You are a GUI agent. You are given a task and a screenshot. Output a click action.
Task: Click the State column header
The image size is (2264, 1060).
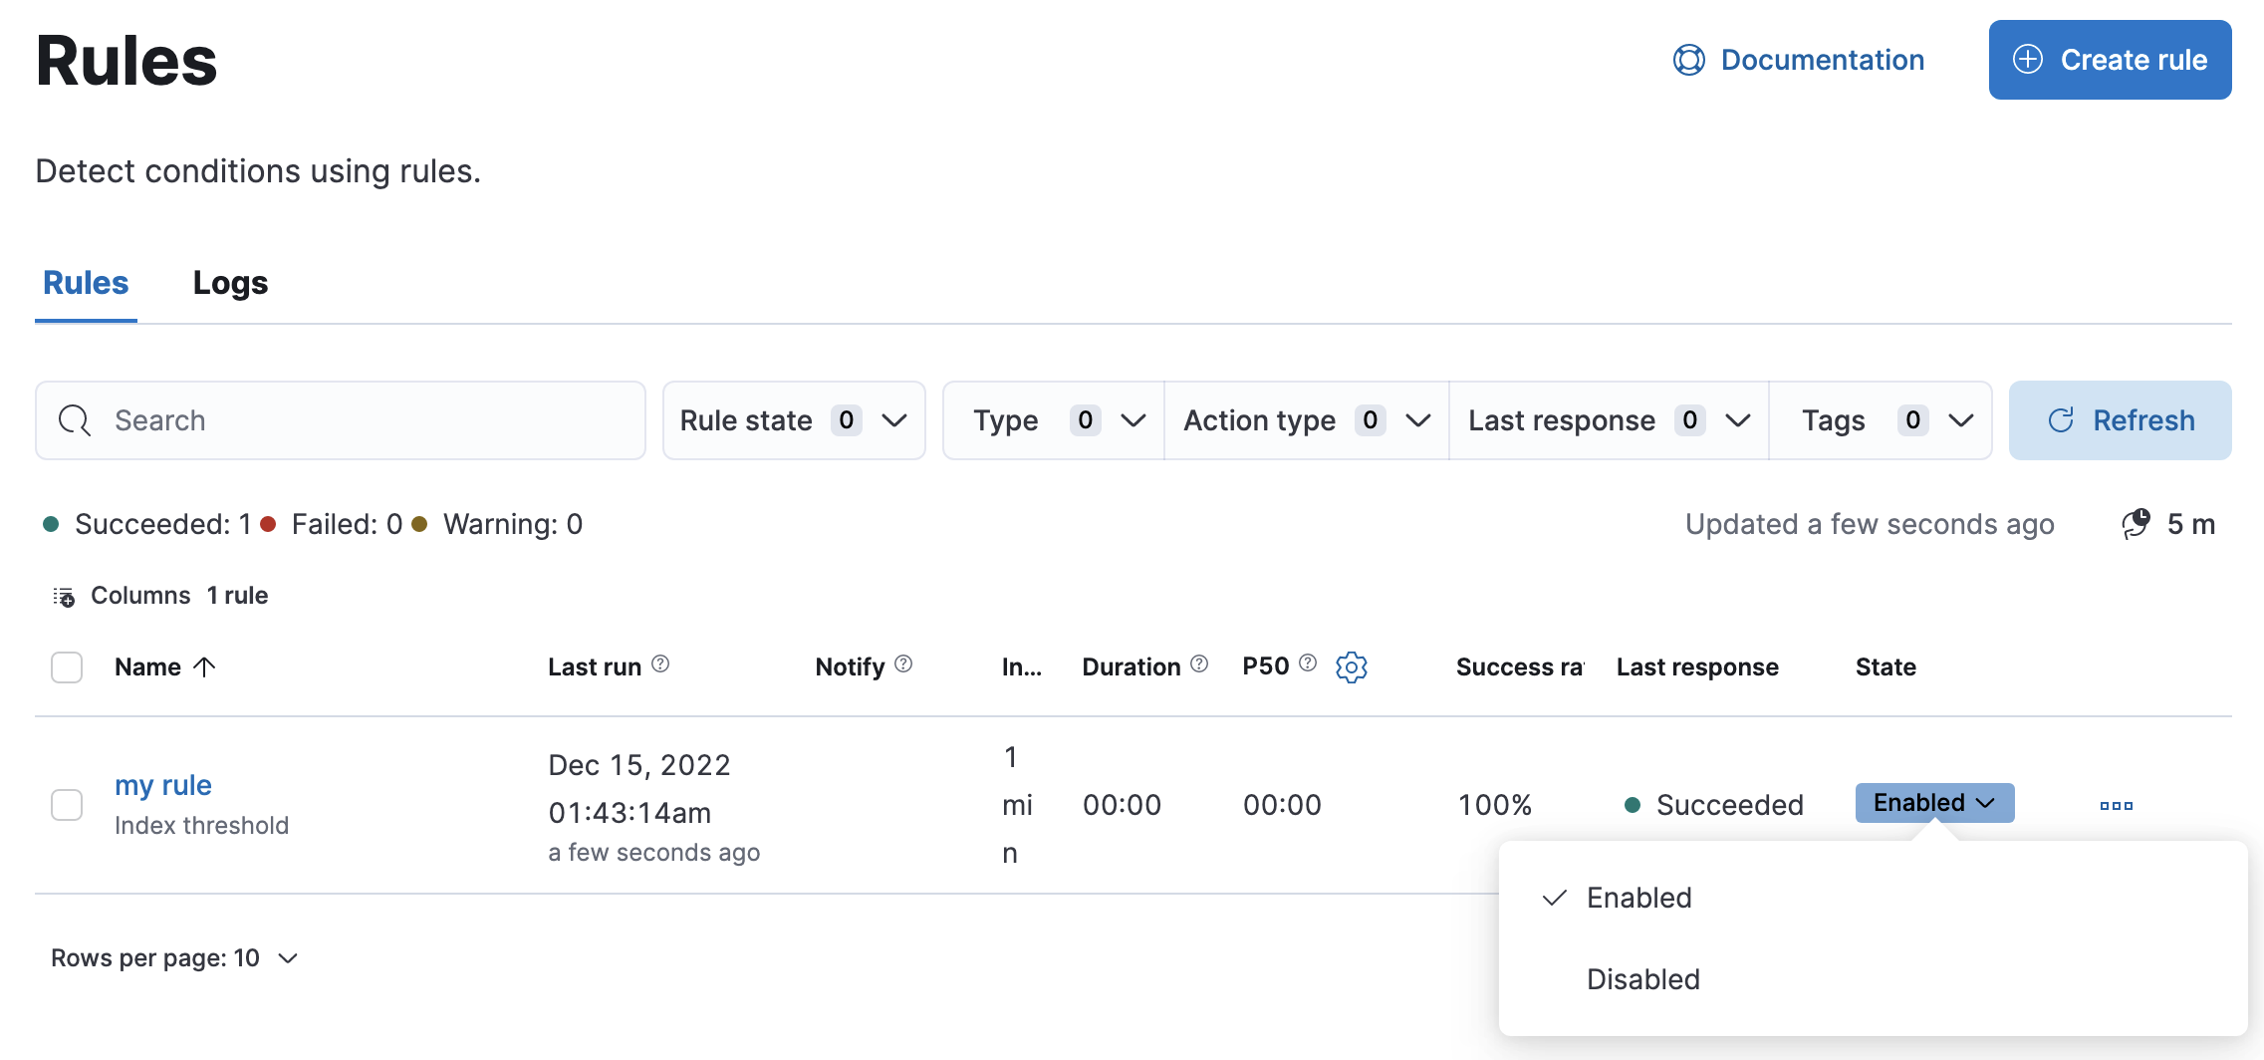(1886, 666)
